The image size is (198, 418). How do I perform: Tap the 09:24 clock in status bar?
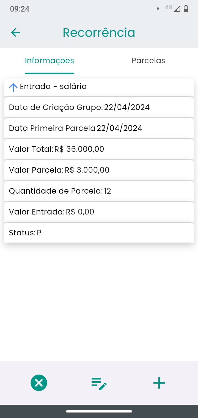pos(20,9)
